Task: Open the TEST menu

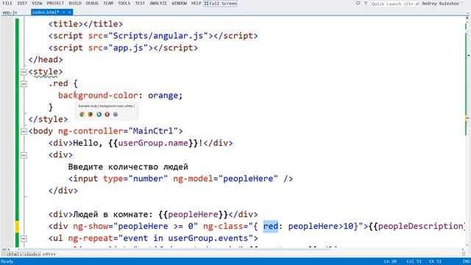Action: point(140,3)
